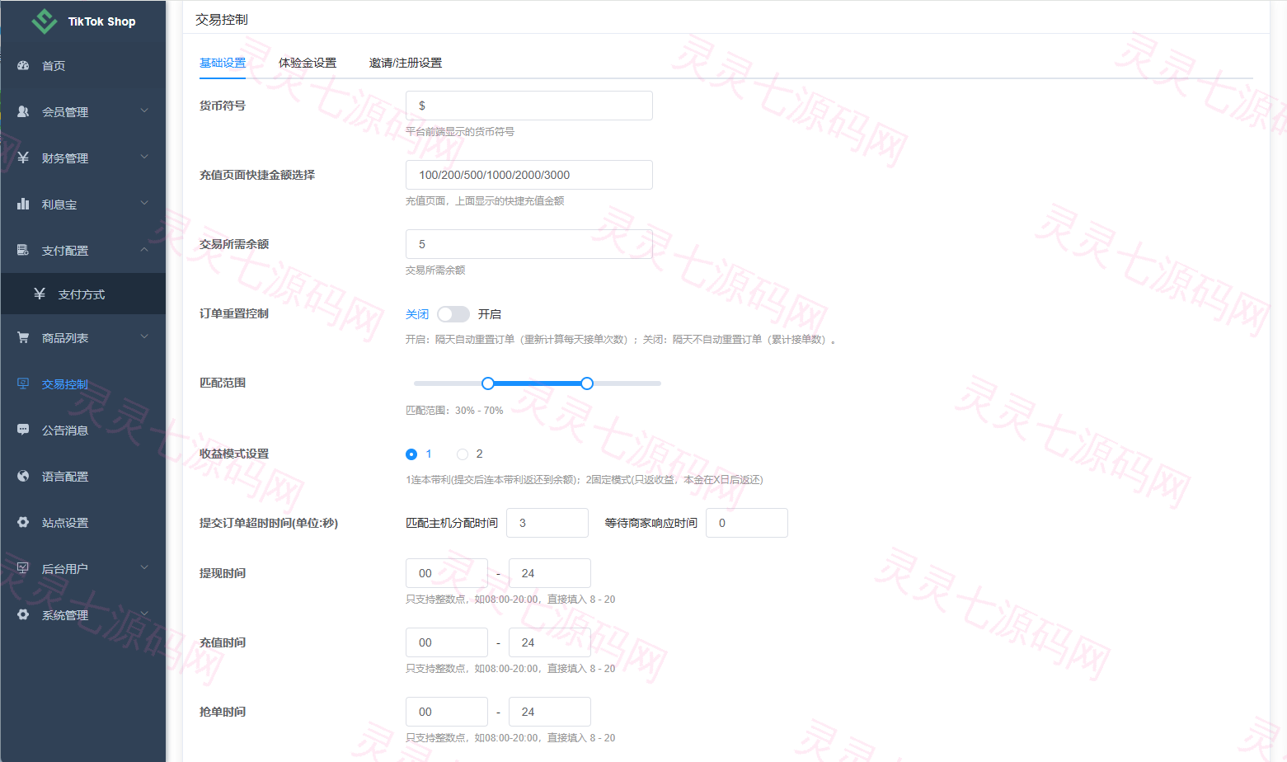Click the 站点设置 gear icon
The image size is (1287, 762).
[23, 522]
